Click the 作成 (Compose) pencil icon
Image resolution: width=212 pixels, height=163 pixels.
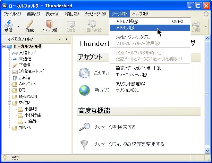[29, 26]
